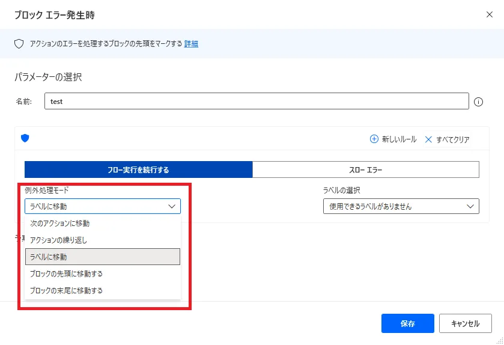Image resolution: width=504 pixels, height=345 pixels.
Task: Select the フロー実行を続行する option
Action: tap(138, 169)
